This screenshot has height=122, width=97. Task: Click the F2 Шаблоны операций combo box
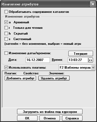tap(77, 68)
